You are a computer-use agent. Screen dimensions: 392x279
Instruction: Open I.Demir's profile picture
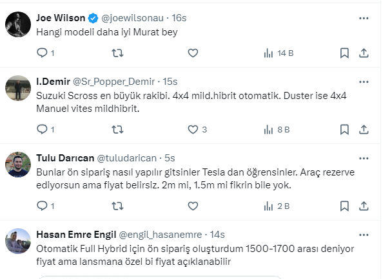[x=18, y=89]
